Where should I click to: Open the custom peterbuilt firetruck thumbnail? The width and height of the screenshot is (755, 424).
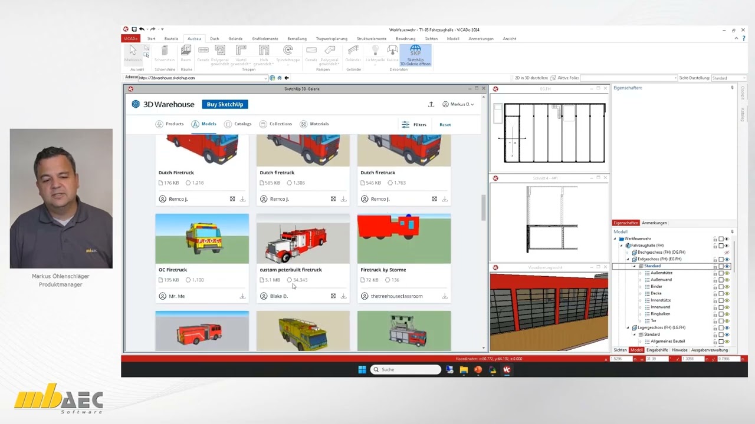click(x=303, y=238)
